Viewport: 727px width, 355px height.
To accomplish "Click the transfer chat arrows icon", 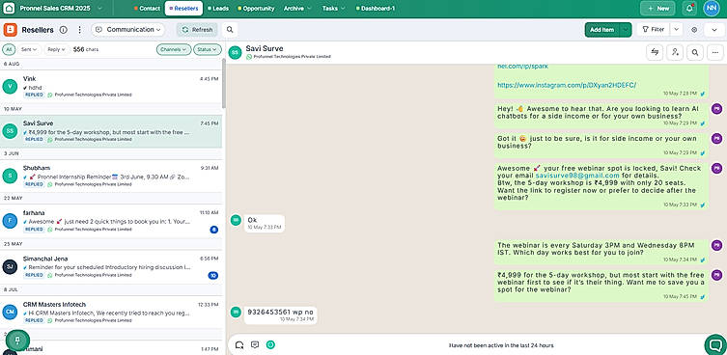I will (655, 52).
